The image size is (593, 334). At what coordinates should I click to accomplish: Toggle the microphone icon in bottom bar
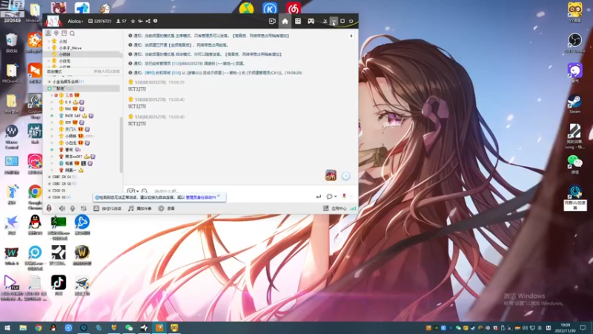(x=73, y=209)
